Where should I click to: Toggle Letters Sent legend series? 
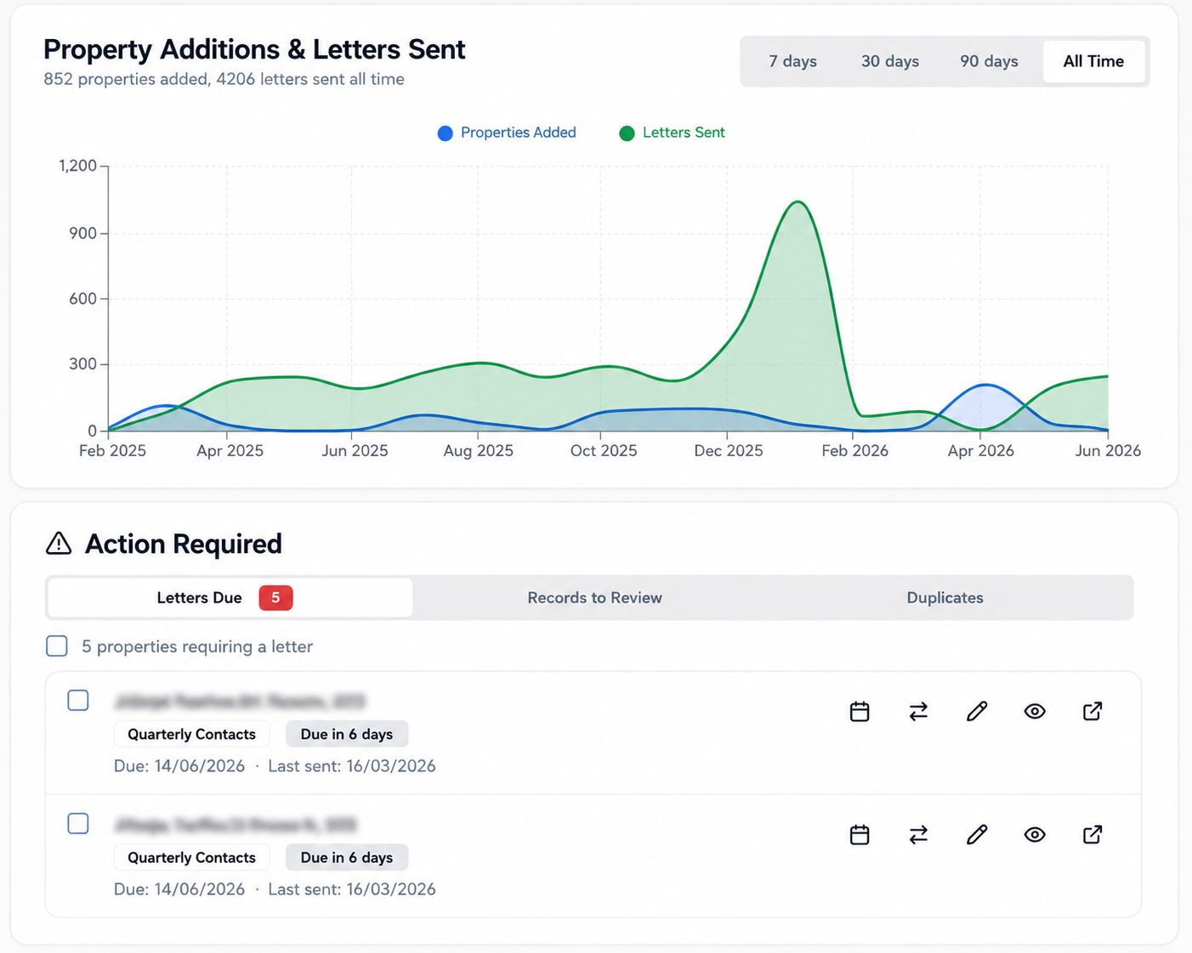pyautogui.click(x=673, y=133)
